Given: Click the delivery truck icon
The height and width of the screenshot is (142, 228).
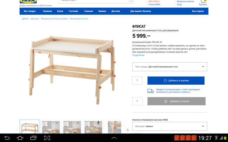Looking at the screenshot, I should click(150, 91).
